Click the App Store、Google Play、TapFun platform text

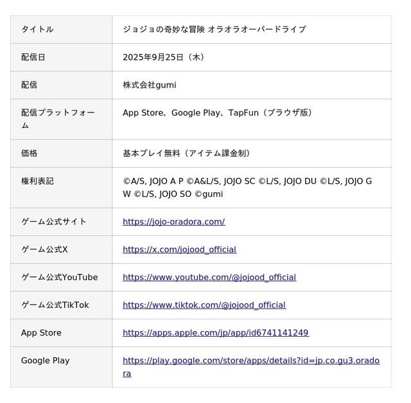tap(191, 113)
